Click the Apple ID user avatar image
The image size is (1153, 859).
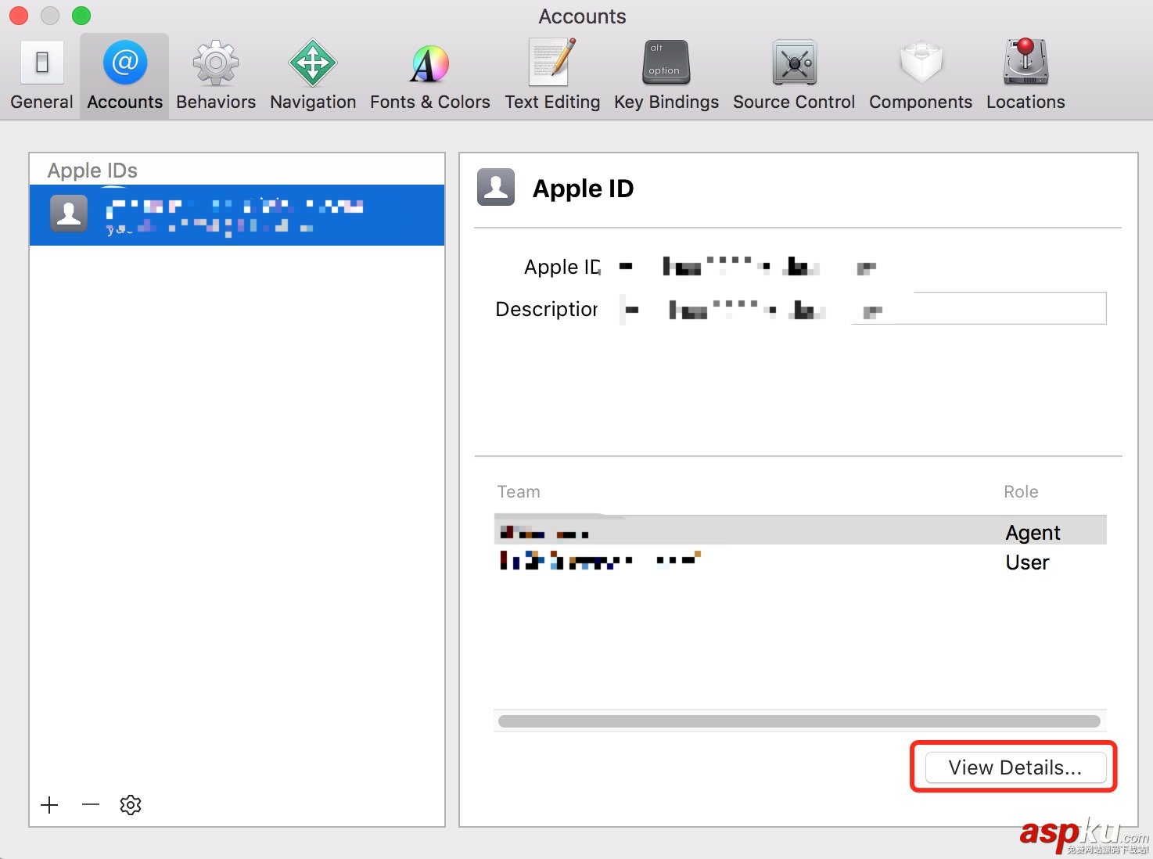point(495,187)
